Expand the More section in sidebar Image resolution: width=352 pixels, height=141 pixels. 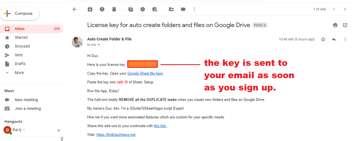click(19, 73)
